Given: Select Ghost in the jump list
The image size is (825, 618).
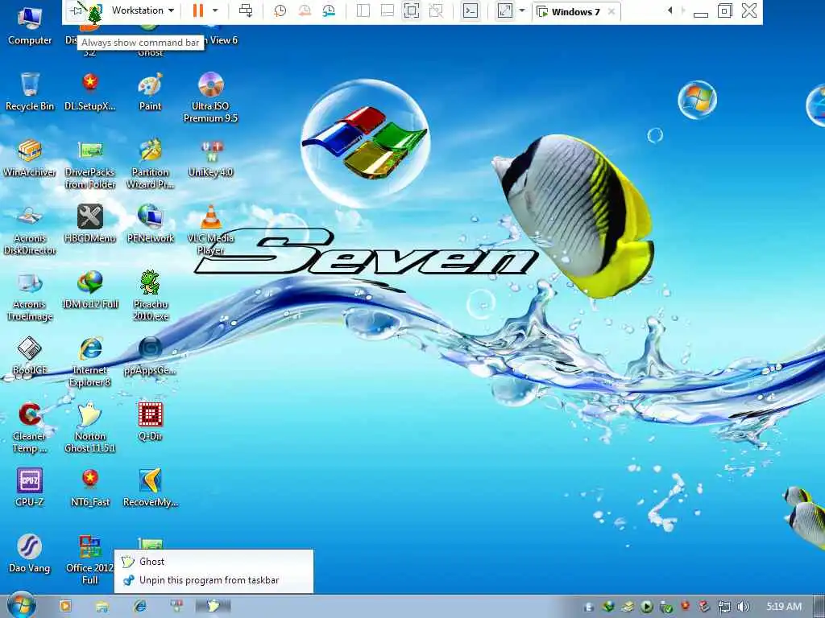Looking at the screenshot, I should [214, 561].
